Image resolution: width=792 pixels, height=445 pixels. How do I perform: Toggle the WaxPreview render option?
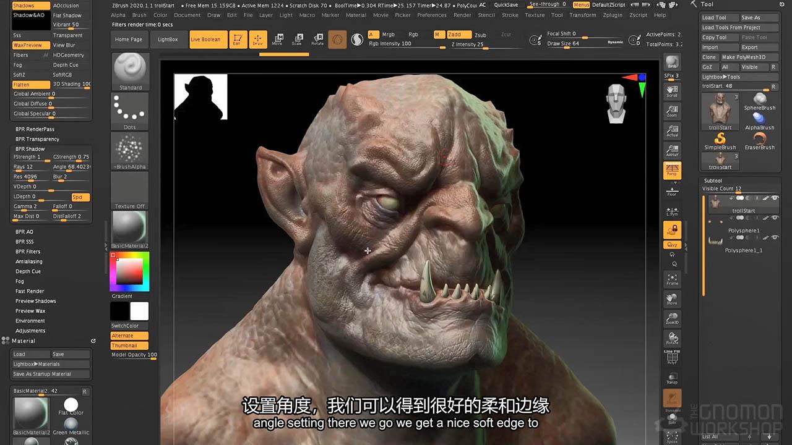31,45
